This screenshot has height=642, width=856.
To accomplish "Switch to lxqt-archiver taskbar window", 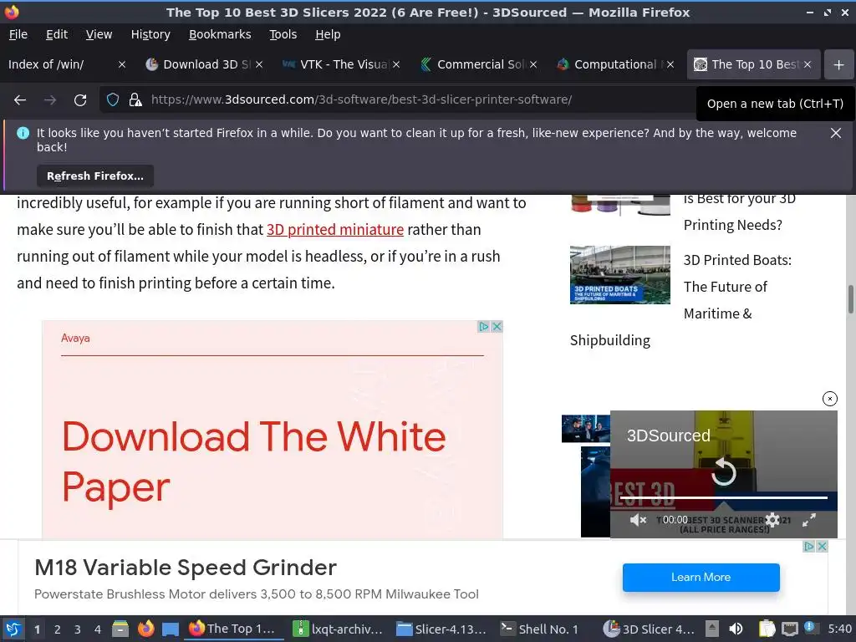I will (338, 629).
